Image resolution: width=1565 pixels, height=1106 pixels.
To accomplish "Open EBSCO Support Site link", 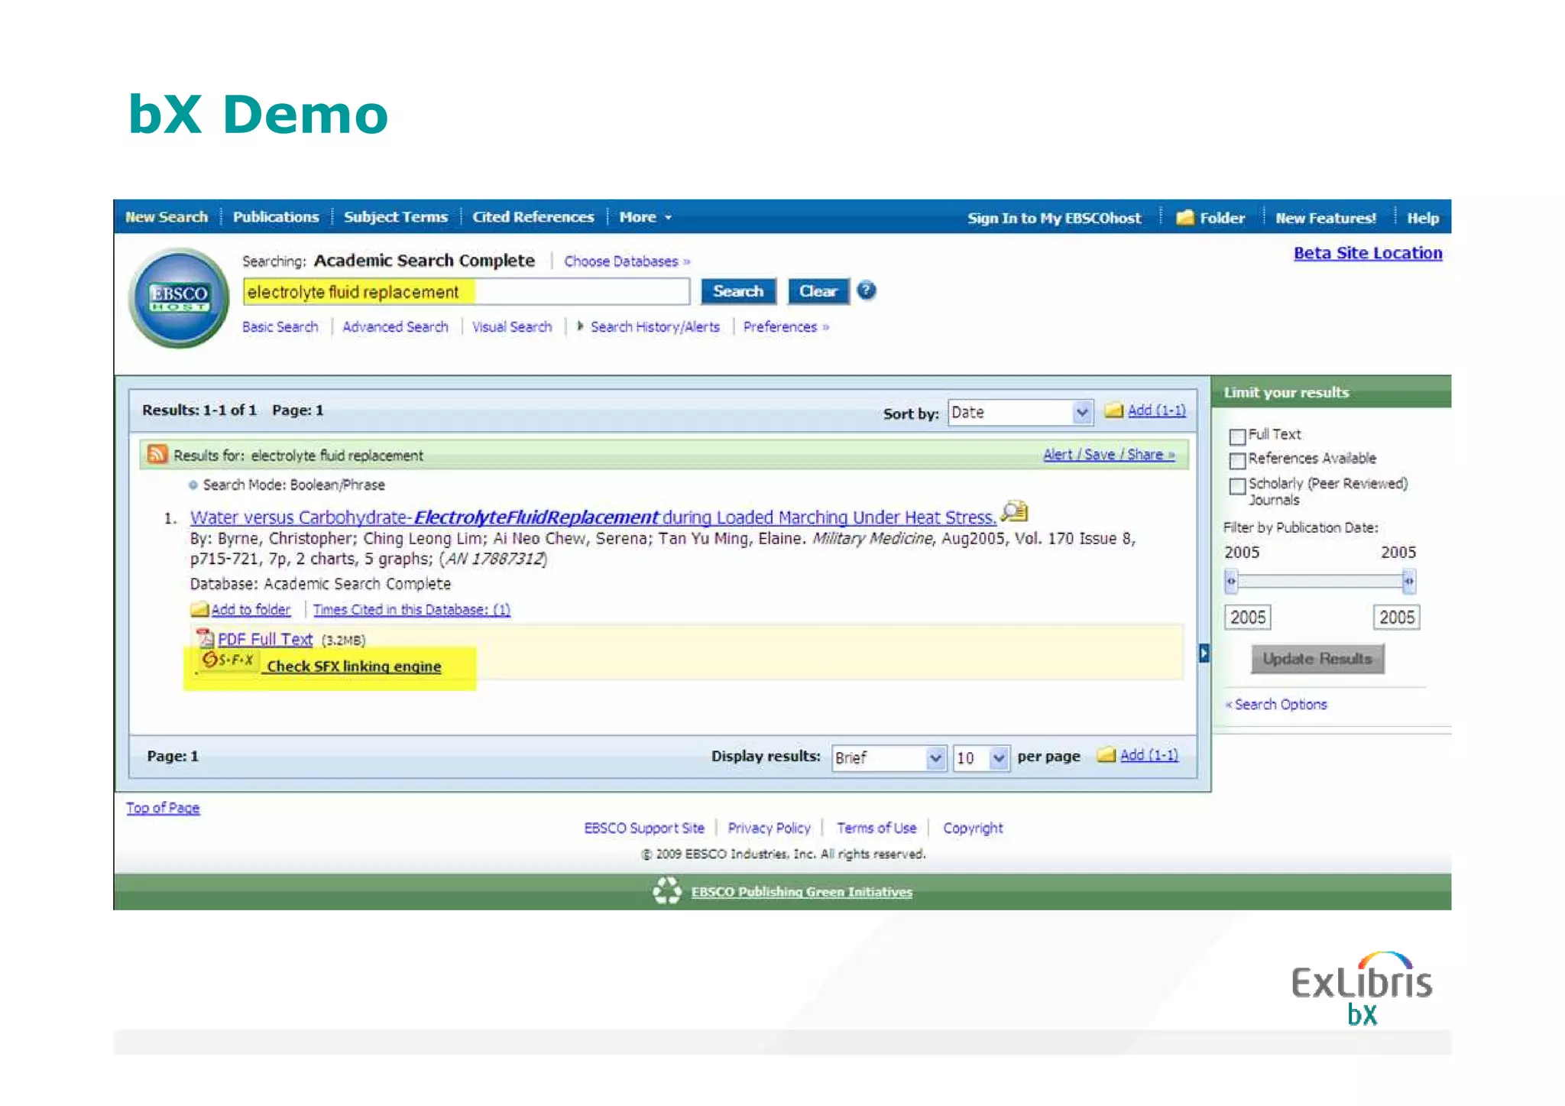I will (x=644, y=828).
